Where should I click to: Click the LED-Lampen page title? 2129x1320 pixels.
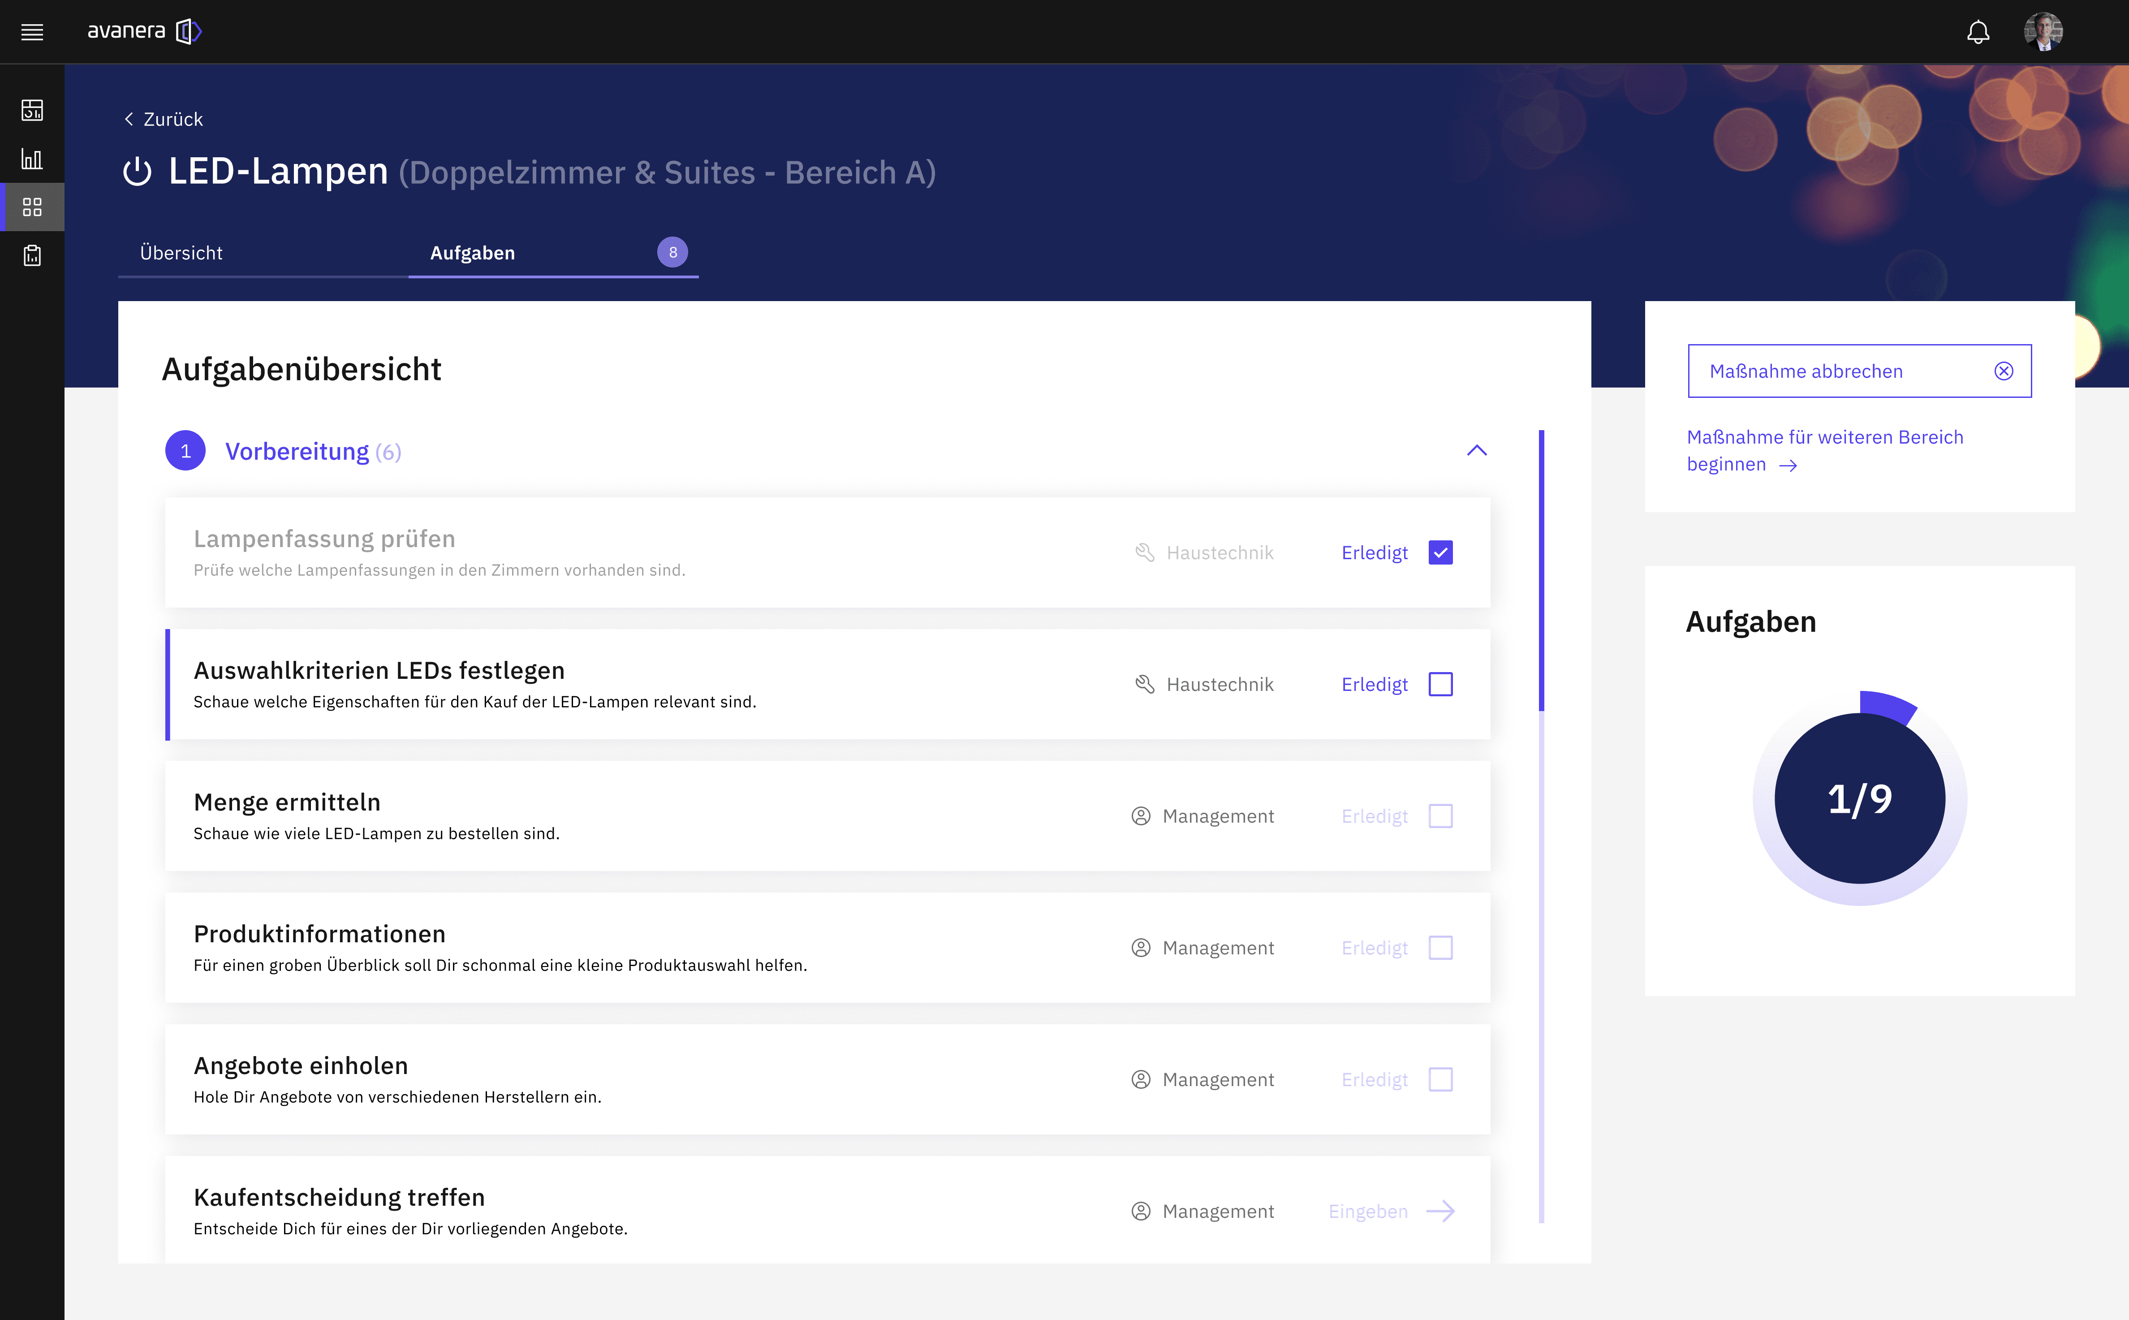(278, 171)
